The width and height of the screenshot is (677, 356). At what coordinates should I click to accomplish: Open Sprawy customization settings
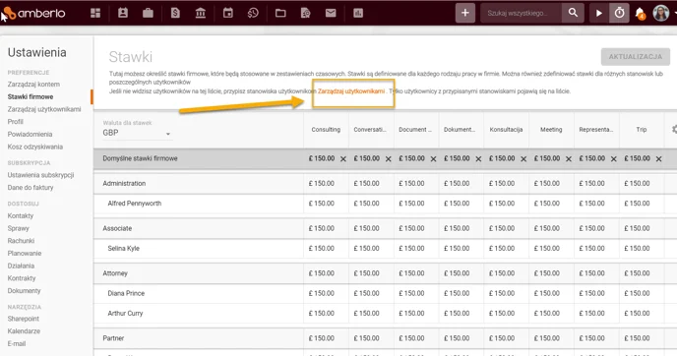click(18, 228)
